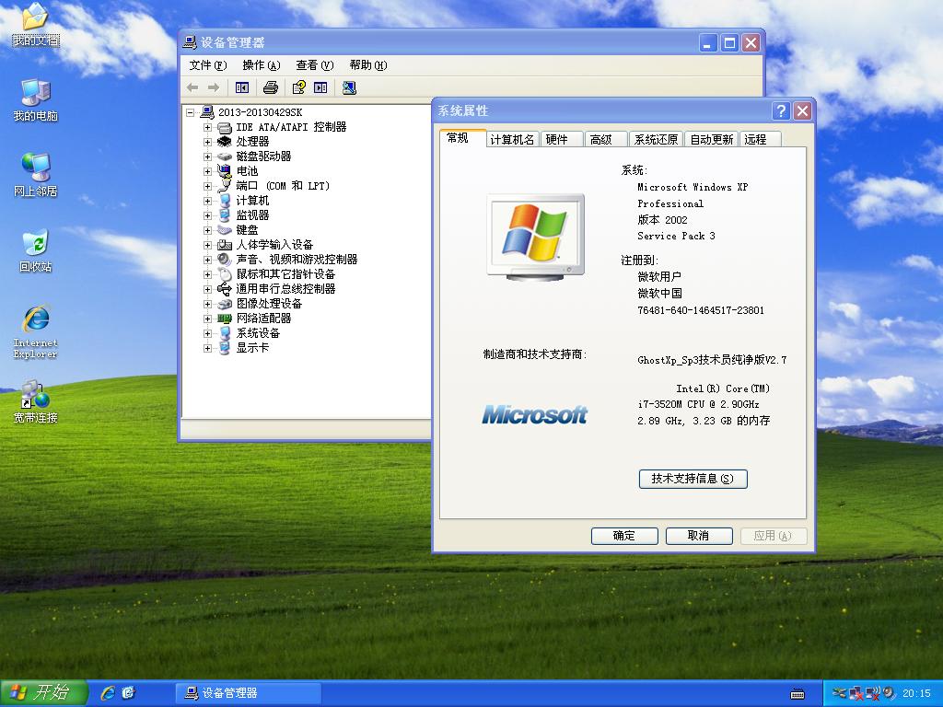Select the imaging devices icon in tree
This screenshot has width=943, height=707.
225,304
